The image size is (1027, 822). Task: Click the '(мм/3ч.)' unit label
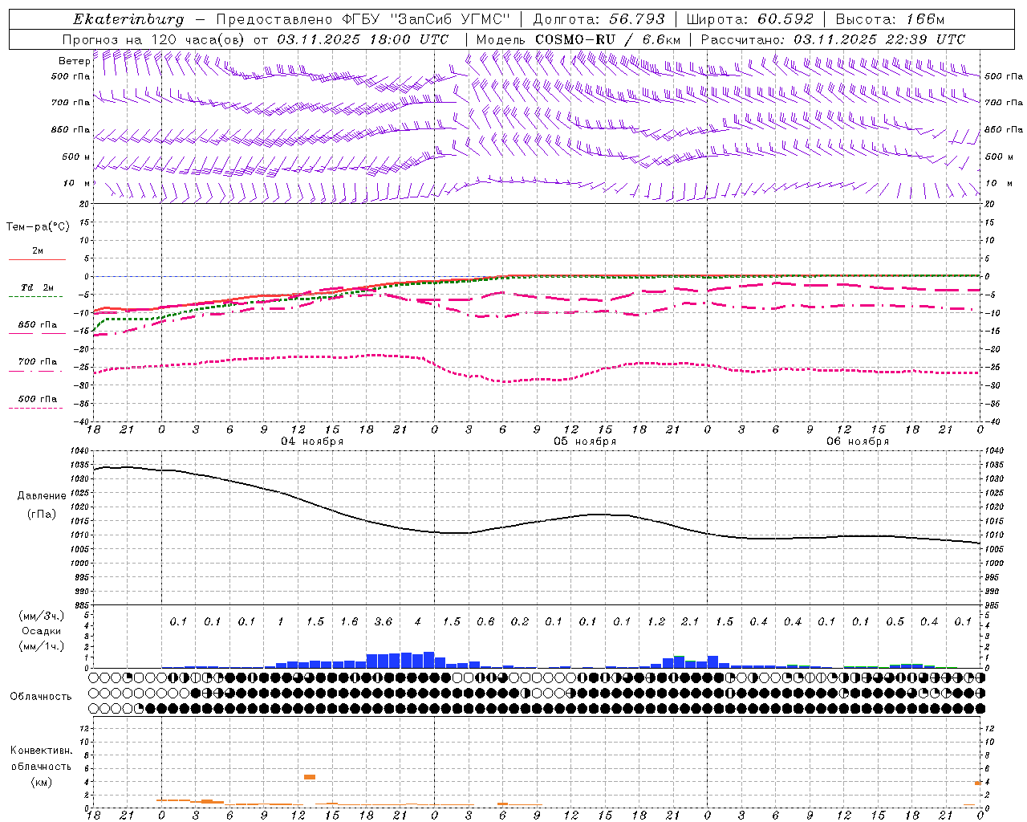(x=41, y=616)
